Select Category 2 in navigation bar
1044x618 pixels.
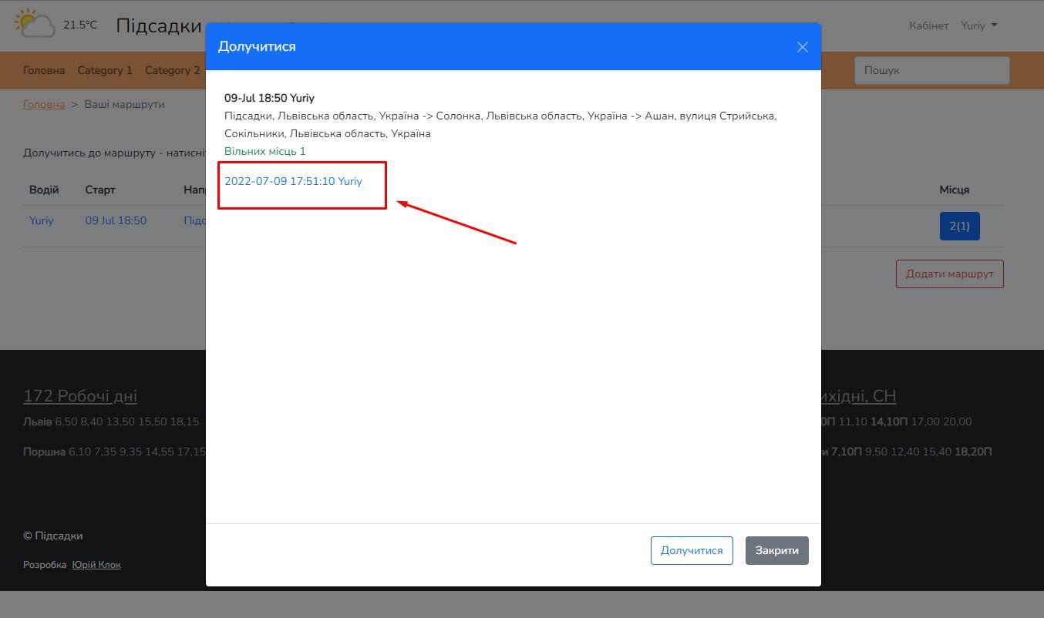pyautogui.click(x=172, y=70)
